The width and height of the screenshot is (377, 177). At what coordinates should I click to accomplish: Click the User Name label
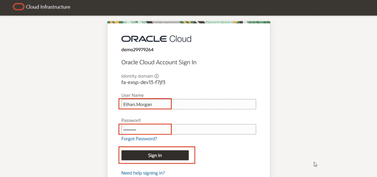[x=133, y=95]
